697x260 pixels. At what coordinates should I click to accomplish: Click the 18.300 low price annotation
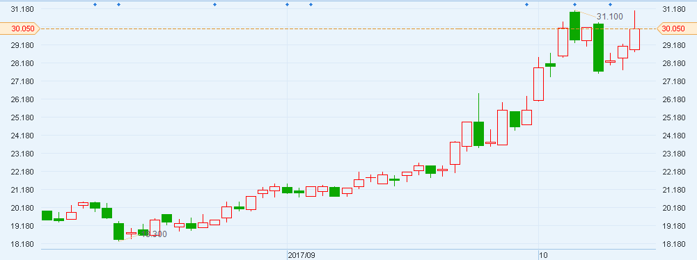pos(154,234)
